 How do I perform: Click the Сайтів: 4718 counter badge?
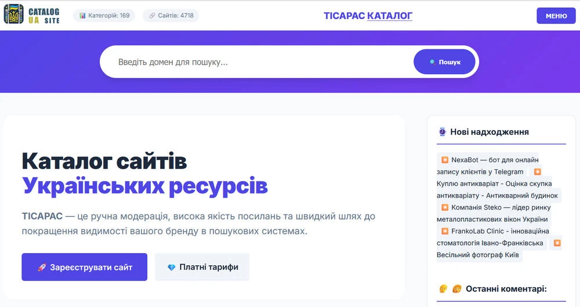tap(171, 16)
